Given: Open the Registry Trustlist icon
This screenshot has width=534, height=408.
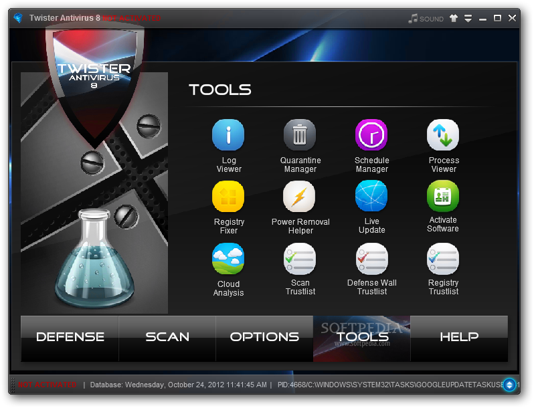Looking at the screenshot, I should (x=443, y=259).
